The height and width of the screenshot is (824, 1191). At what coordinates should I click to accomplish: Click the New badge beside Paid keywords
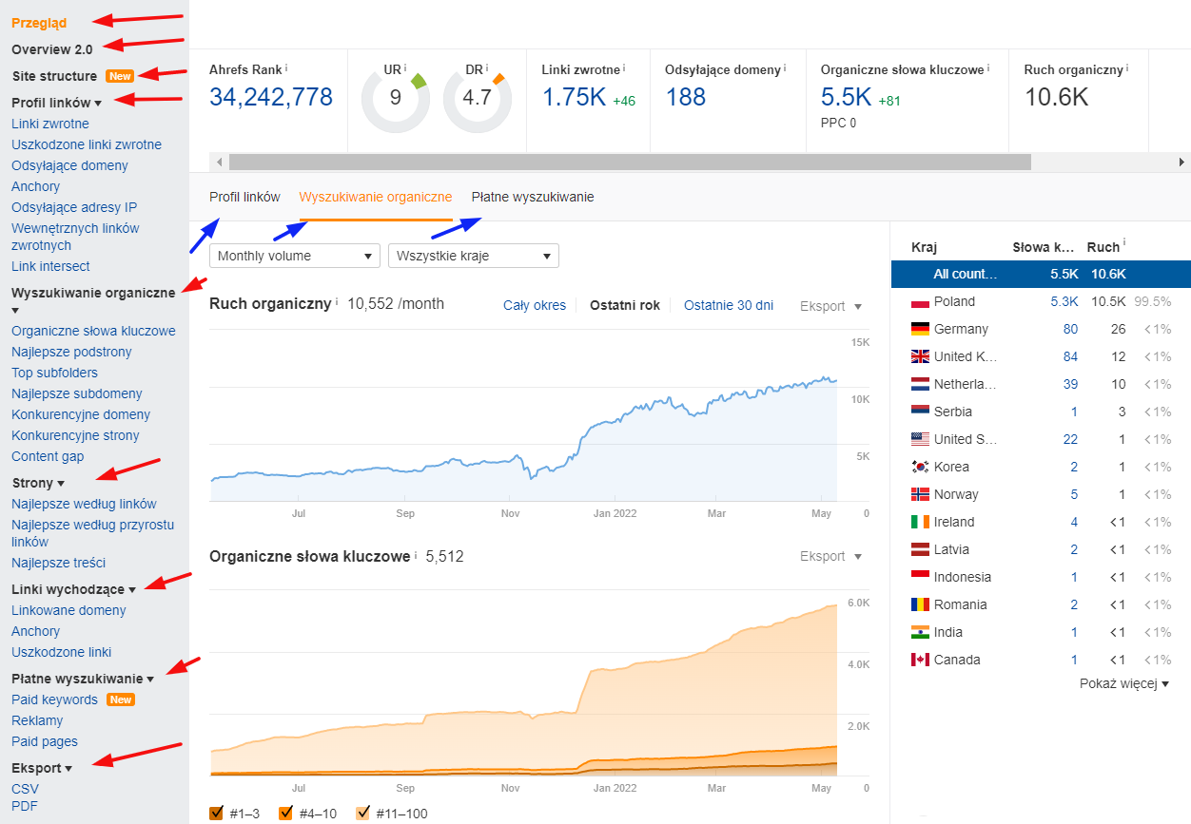(x=120, y=699)
